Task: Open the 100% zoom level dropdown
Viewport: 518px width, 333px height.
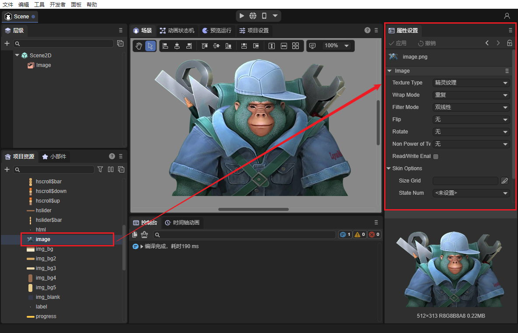Action: [x=336, y=46]
